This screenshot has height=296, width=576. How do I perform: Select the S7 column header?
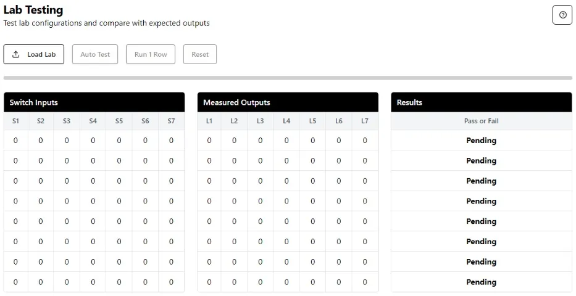coord(171,121)
